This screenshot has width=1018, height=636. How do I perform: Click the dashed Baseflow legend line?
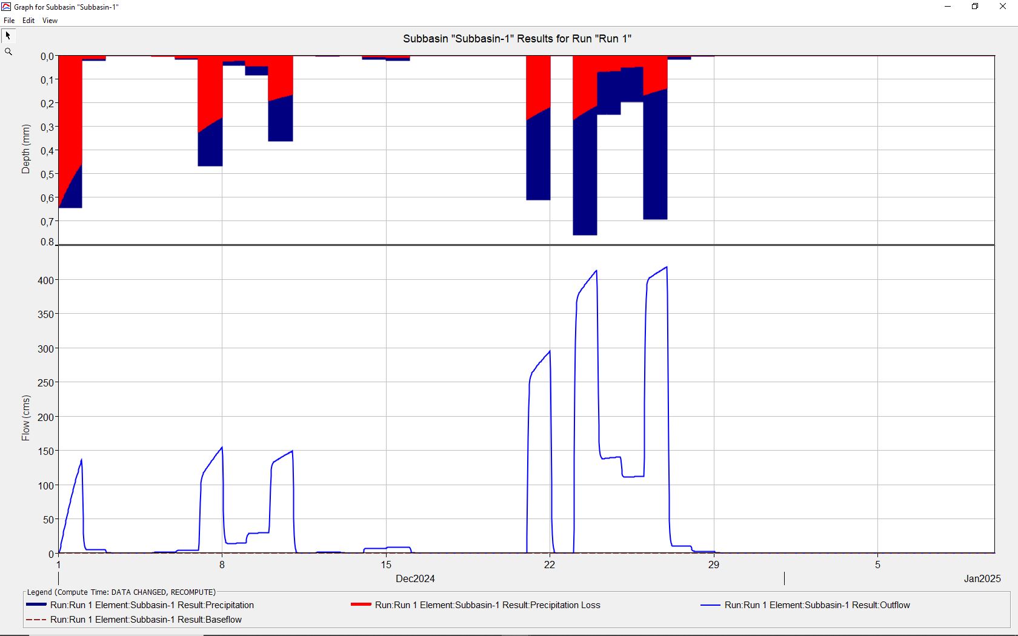(36, 620)
